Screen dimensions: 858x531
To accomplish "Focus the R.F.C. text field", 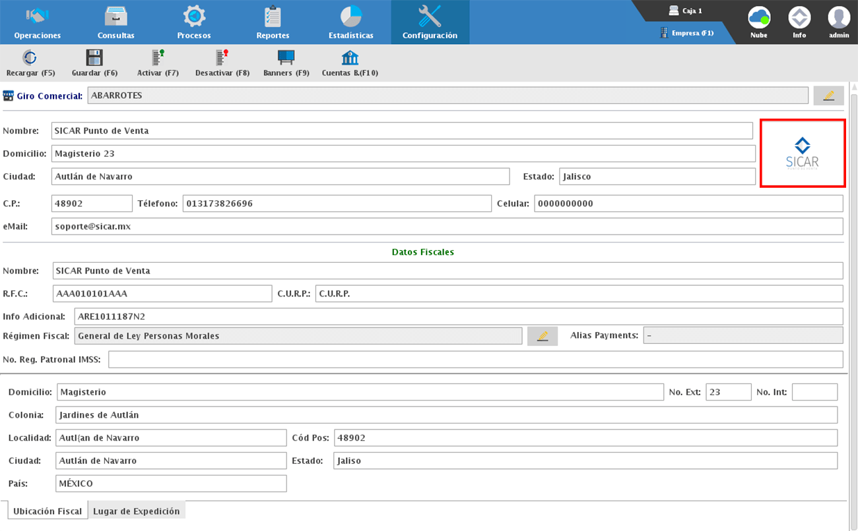I will (162, 294).
